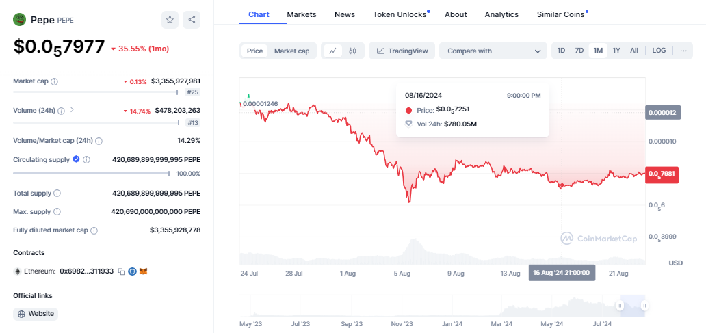Viewport: 706px width, 333px height.
Task: Click right handle of range selector
Action: pyautogui.click(x=644, y=306)
